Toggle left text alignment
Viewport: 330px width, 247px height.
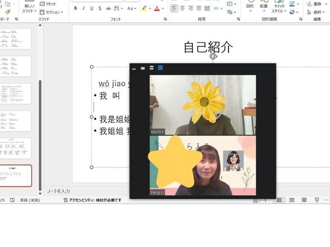(174, 8)
